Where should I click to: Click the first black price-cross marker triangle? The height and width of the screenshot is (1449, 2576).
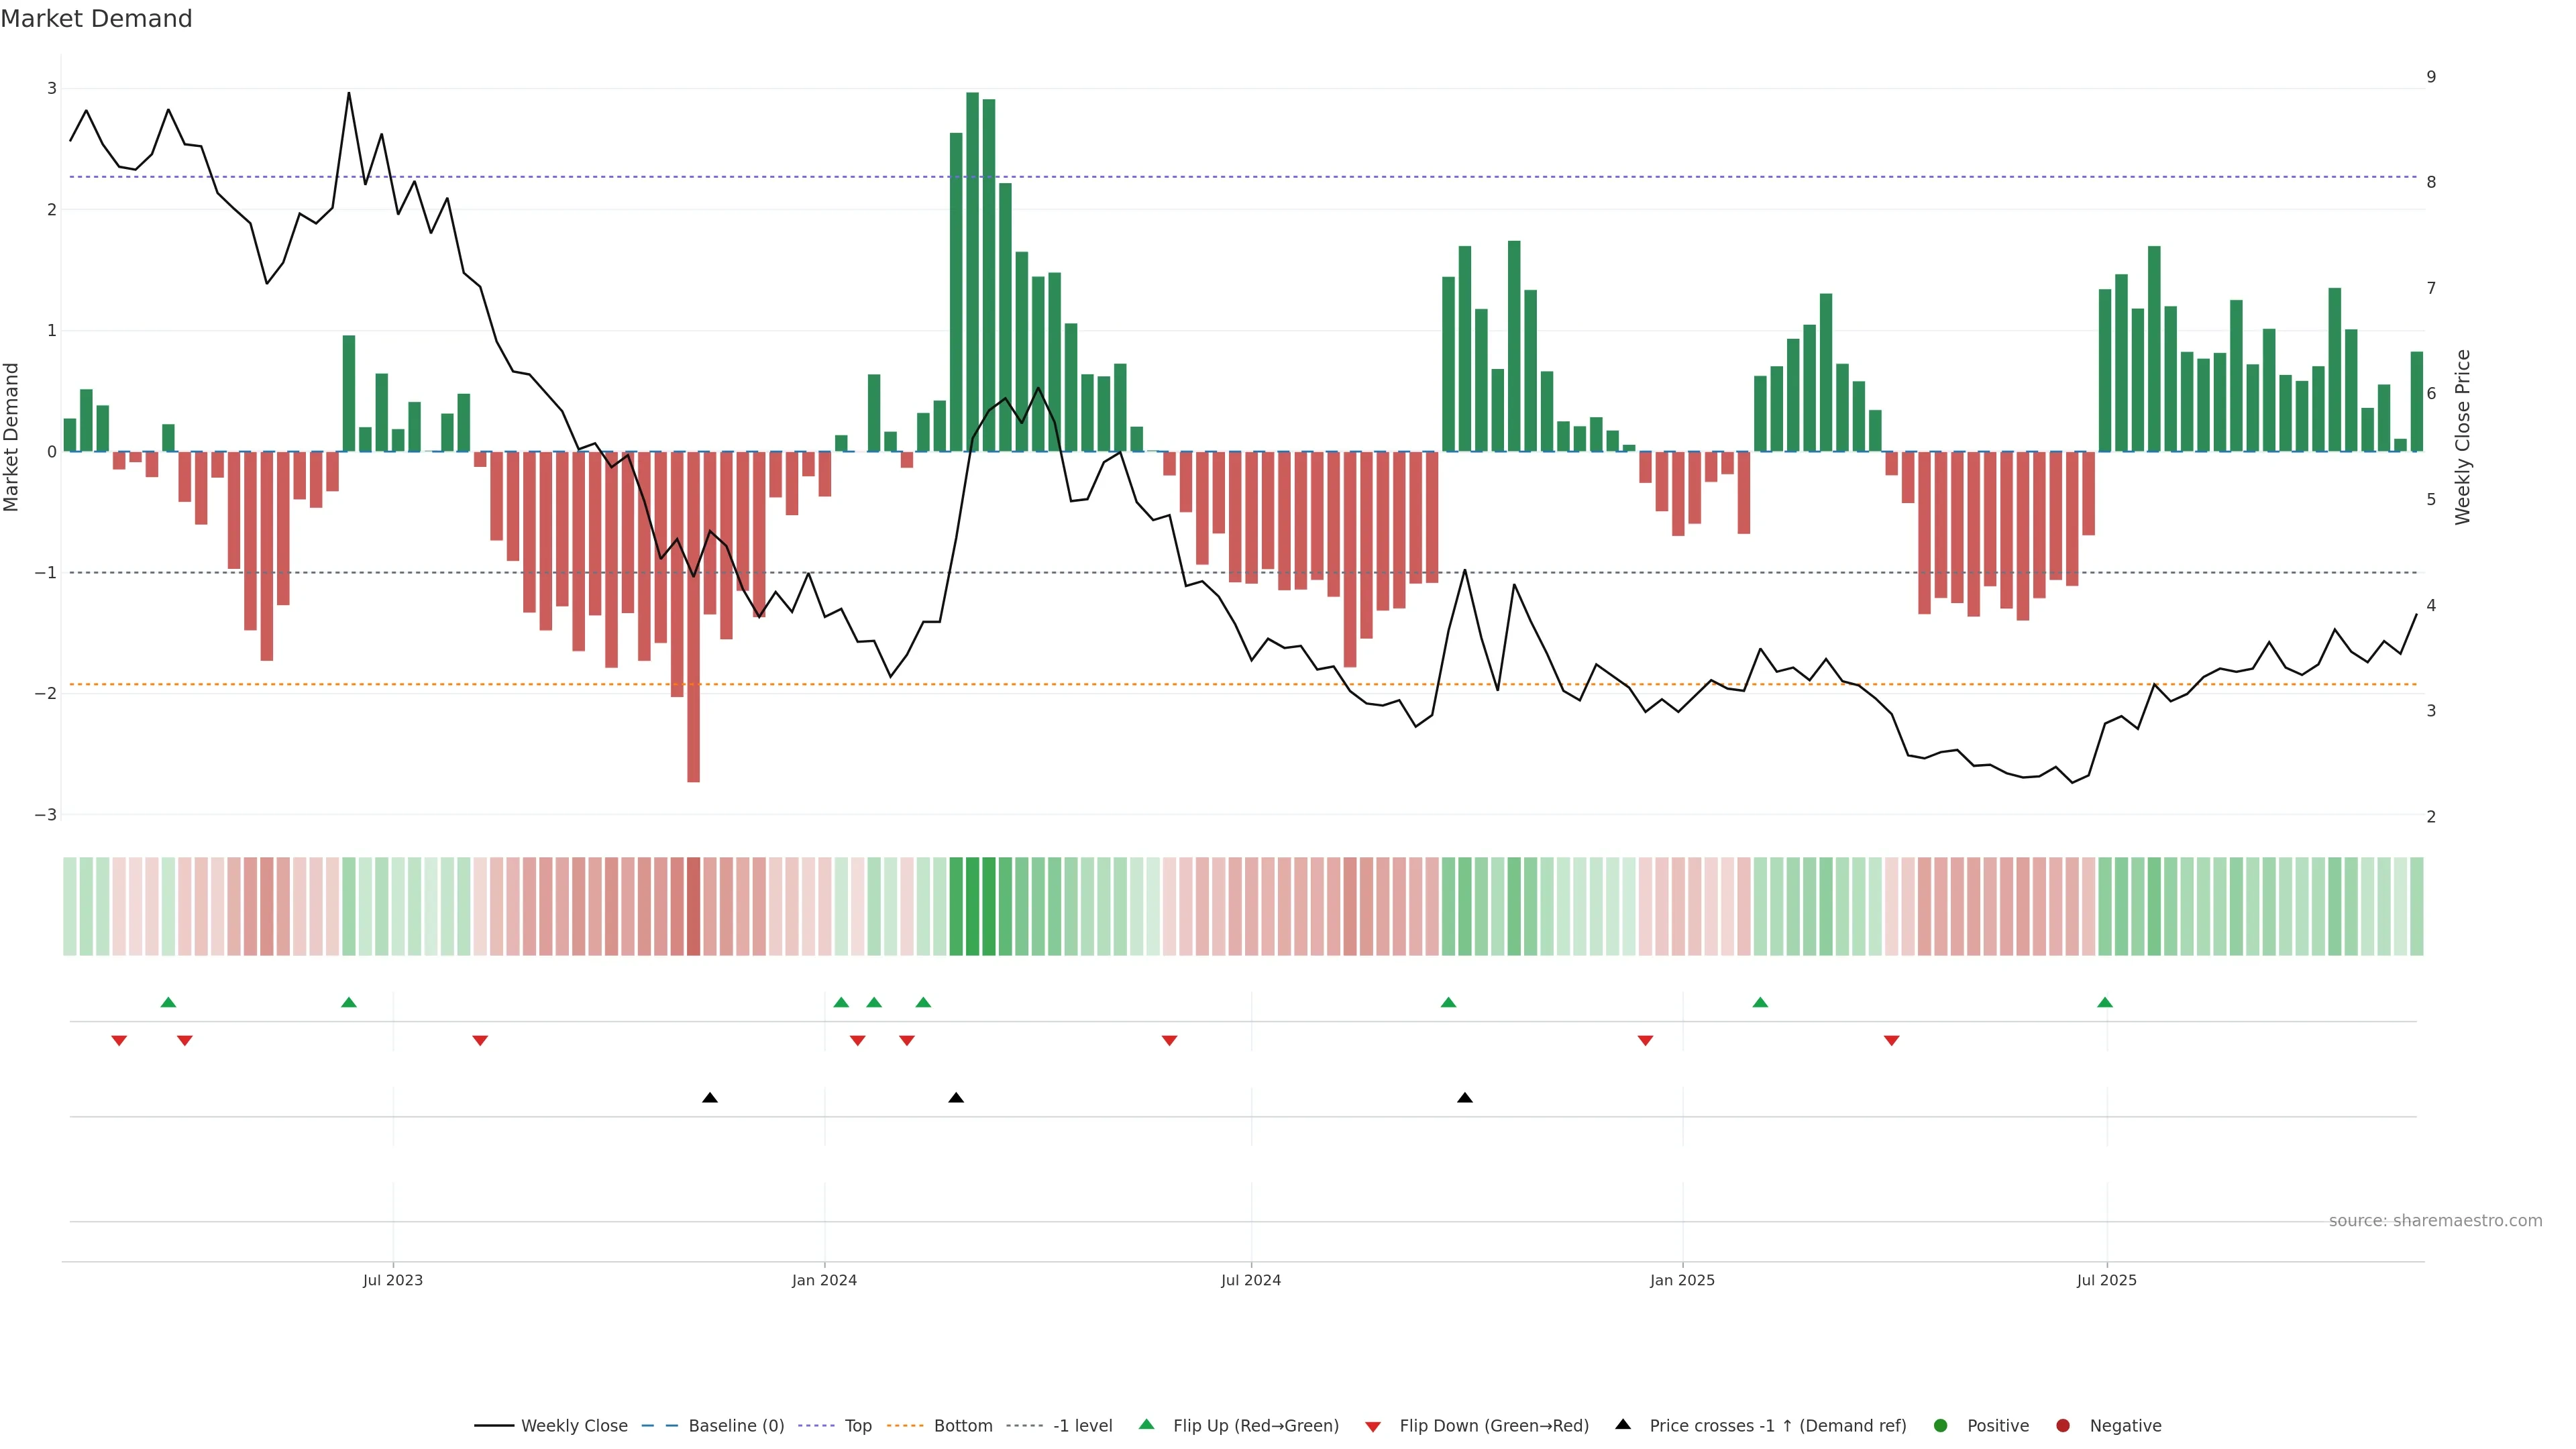710,1098
